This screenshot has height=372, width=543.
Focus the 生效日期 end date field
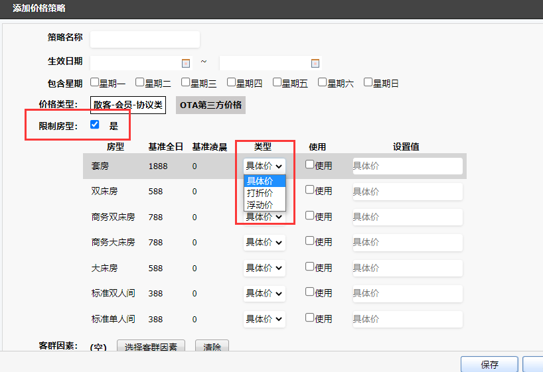tap(270, 64)
